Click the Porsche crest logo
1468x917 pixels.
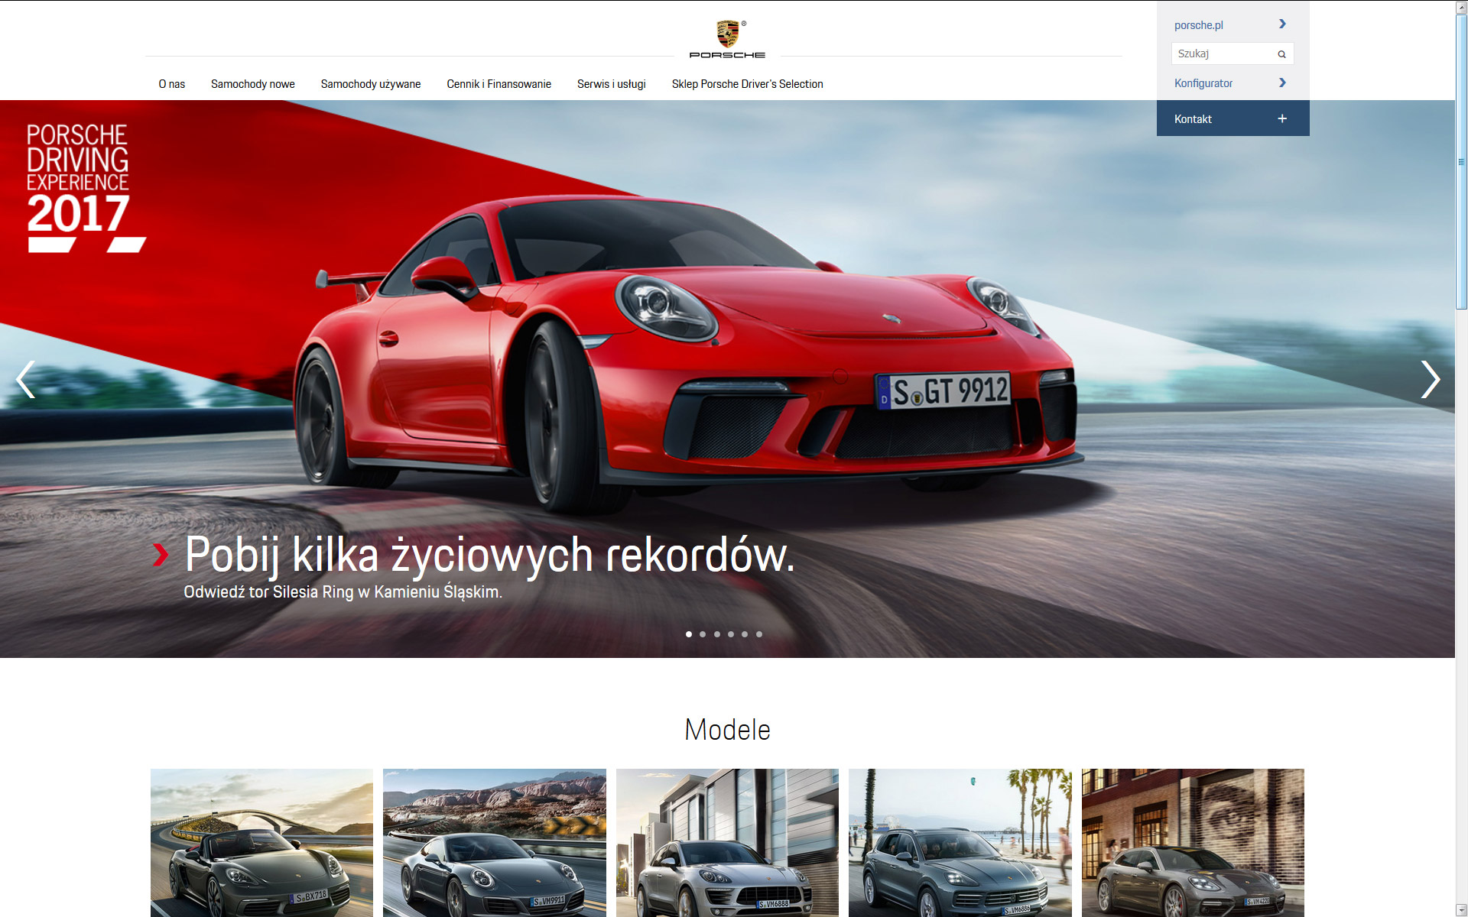click(727, 34)
